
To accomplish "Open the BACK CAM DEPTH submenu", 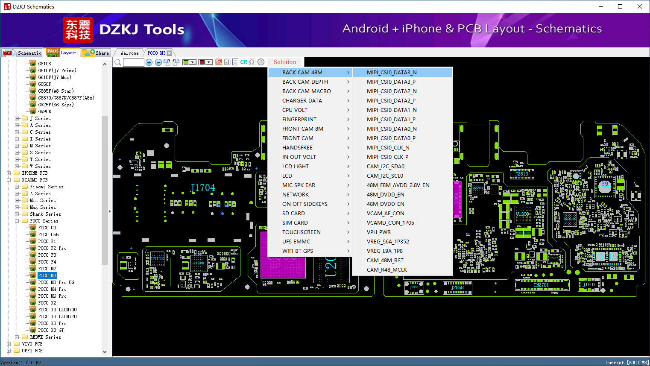I will click(x=310, y=82).
